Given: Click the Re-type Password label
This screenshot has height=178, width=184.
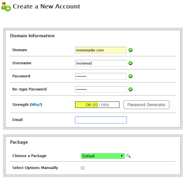Looking at the screenshot, I should (29, 89).
